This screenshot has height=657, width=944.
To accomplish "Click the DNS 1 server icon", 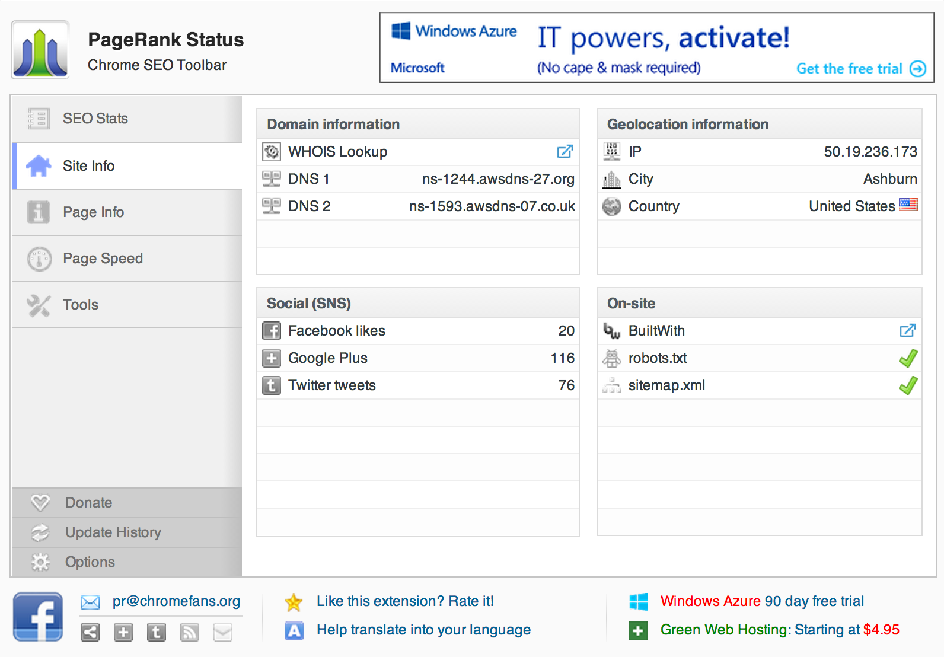I will [x=272, y=178].
